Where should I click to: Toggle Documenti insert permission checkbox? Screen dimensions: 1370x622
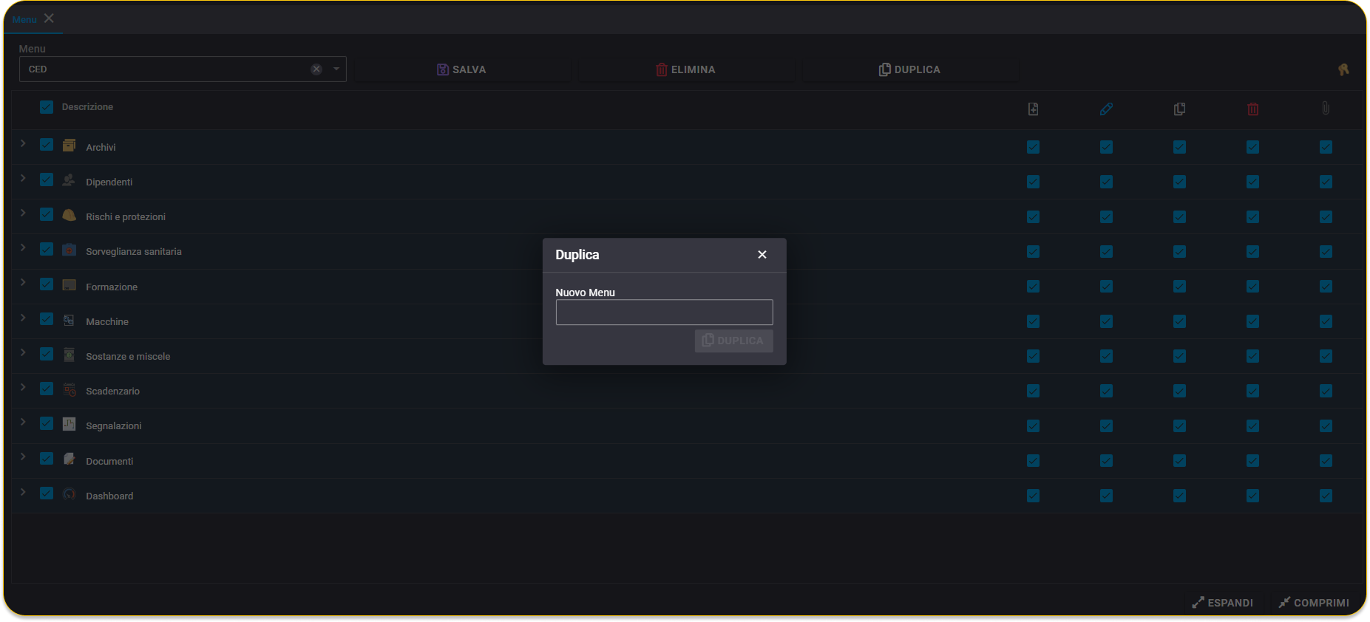pos(1033,461)
